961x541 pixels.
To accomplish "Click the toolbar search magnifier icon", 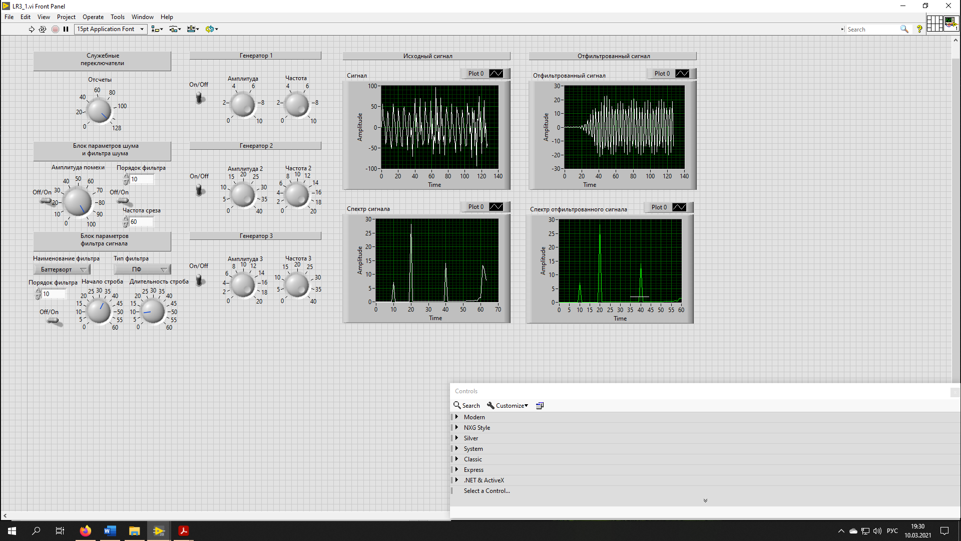I will [904, 29].
